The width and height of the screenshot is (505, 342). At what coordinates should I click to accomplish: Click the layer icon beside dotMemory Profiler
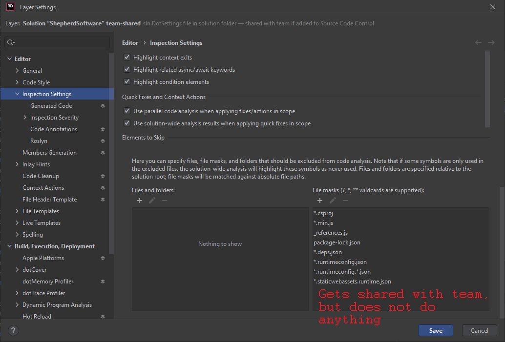tap(103, 282)
